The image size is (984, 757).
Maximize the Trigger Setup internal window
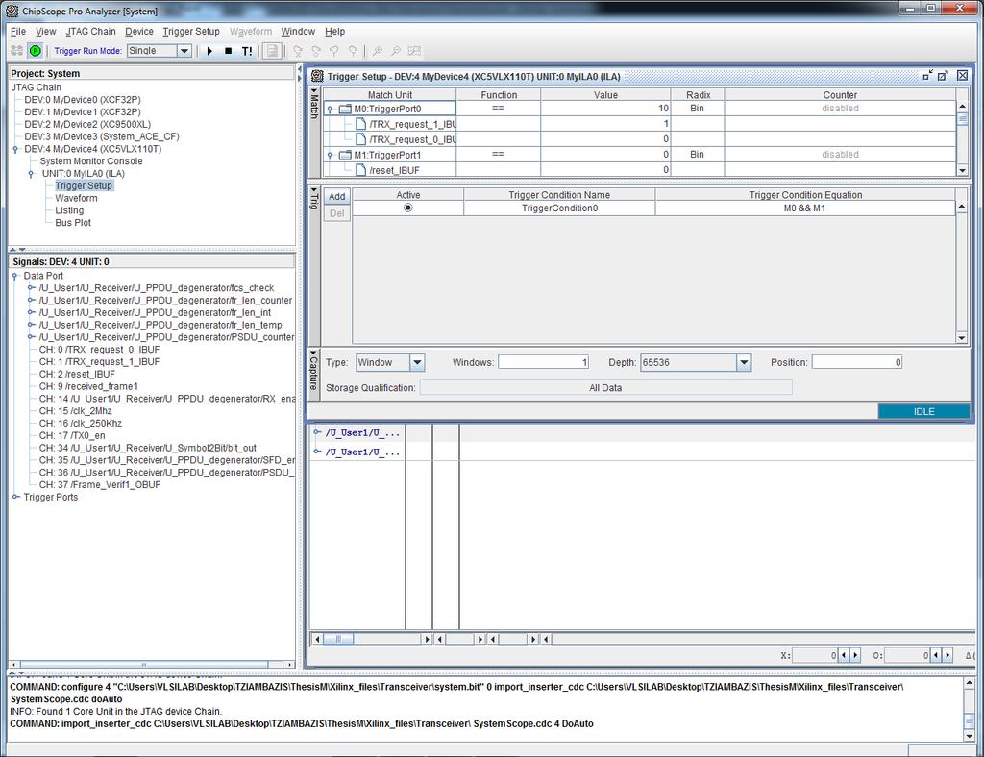pyautogui.click(x=943, y=75)
